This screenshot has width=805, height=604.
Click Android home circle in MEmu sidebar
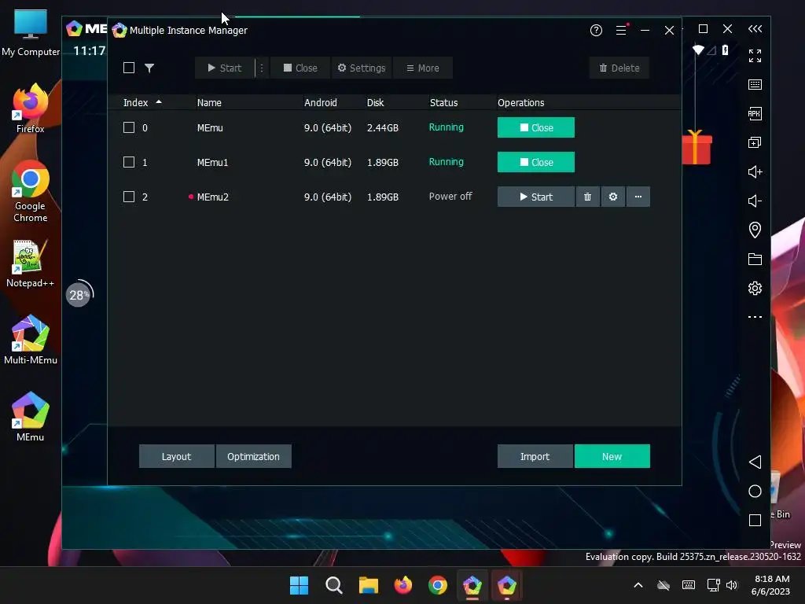tap(755, 491)
